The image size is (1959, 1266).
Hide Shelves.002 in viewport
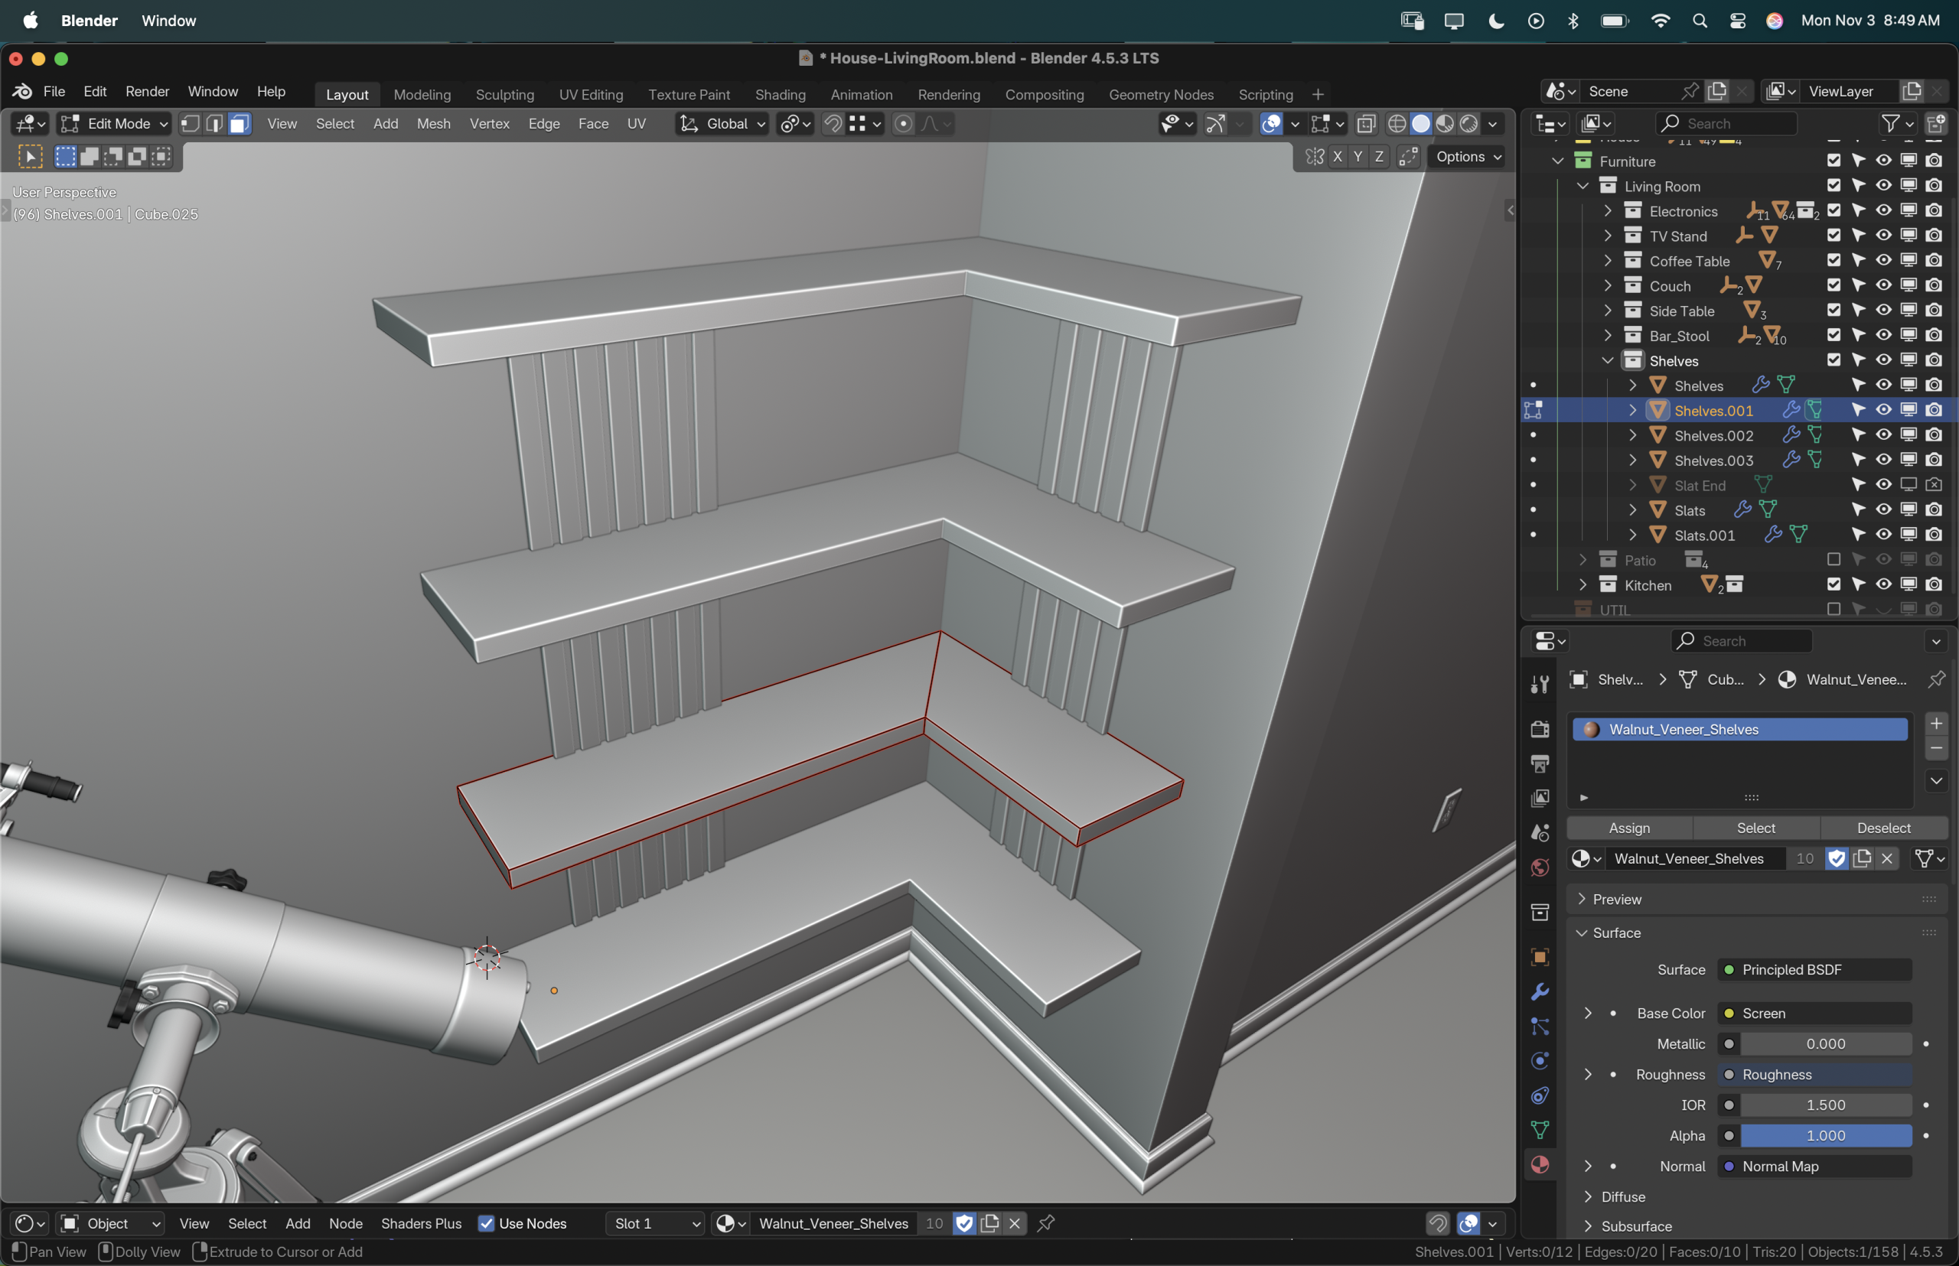click(x=1883, y=435)
